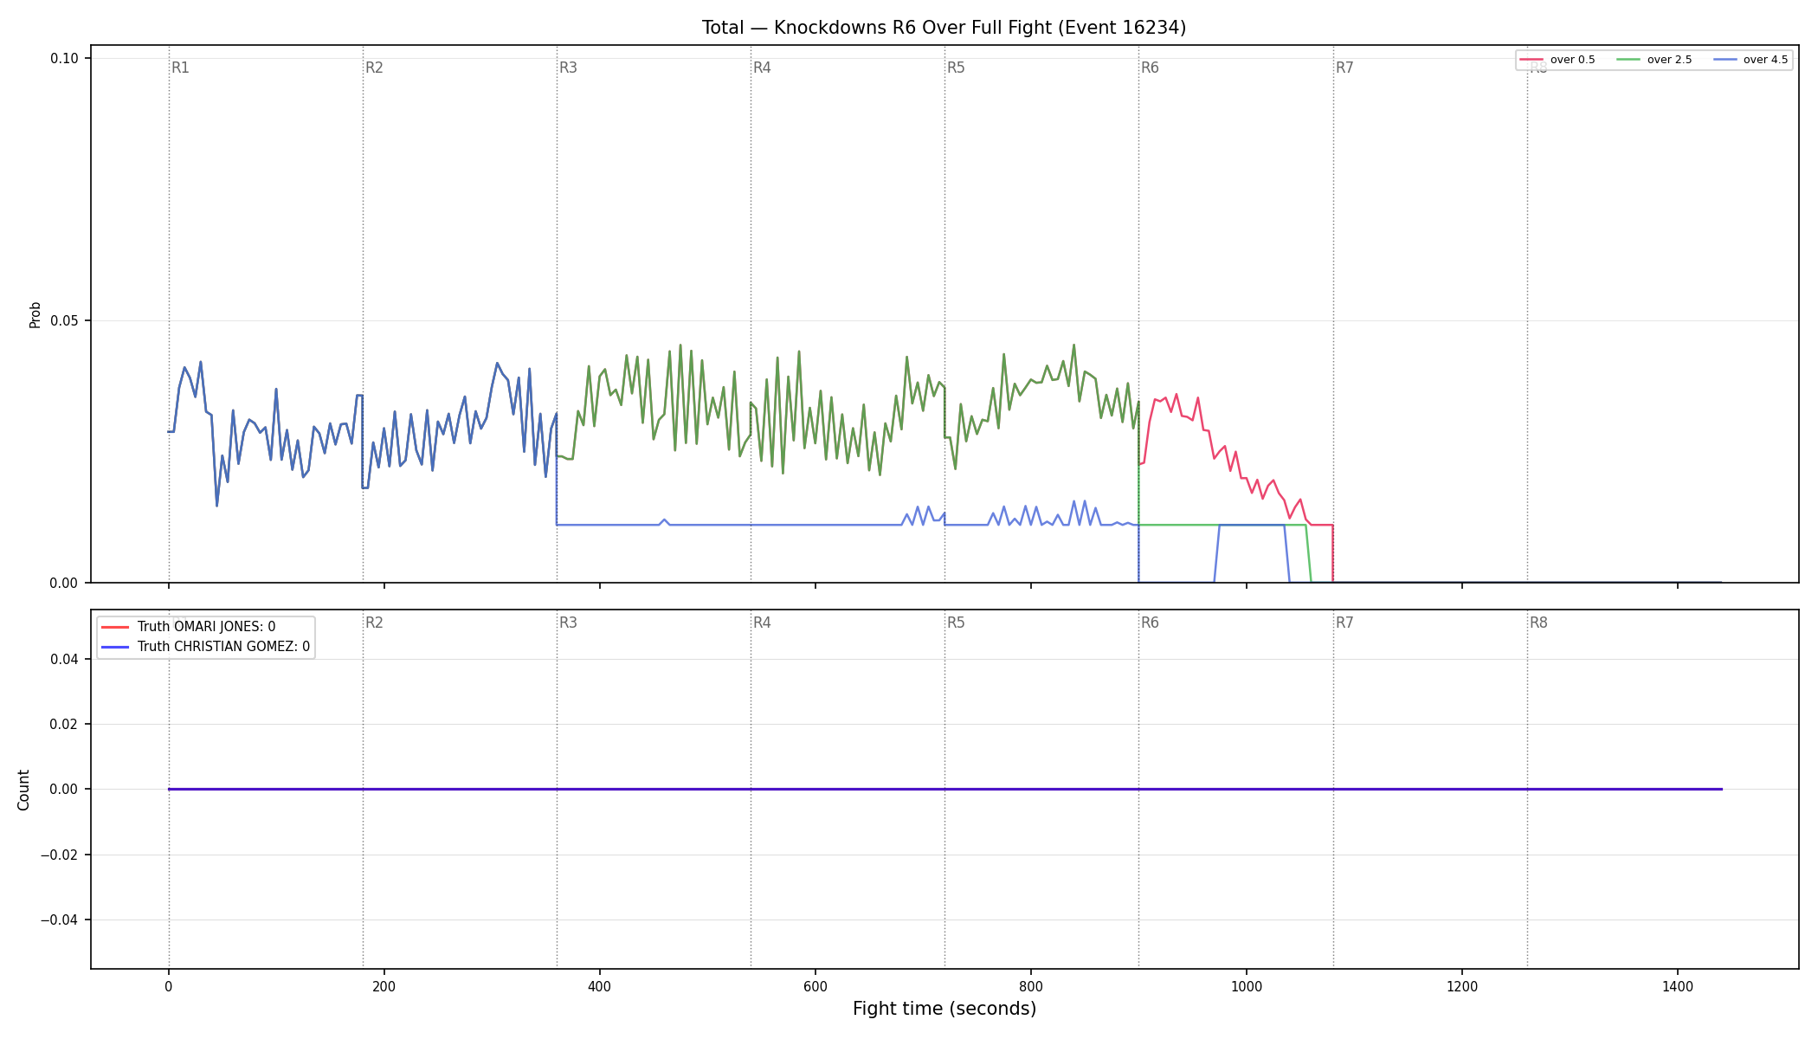Click the R3 round marker in the probability chart
This screenshot has height=1039, width=1818.
568,68
